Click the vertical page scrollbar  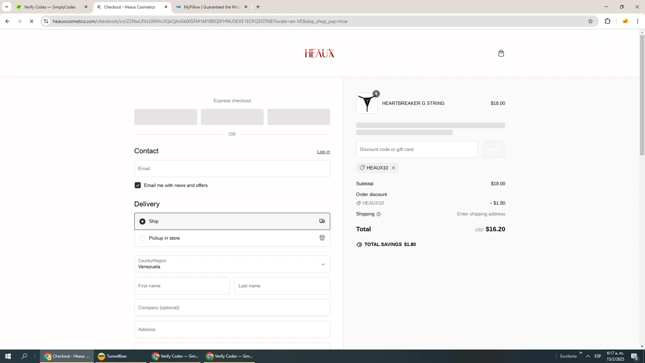(642, 95)
